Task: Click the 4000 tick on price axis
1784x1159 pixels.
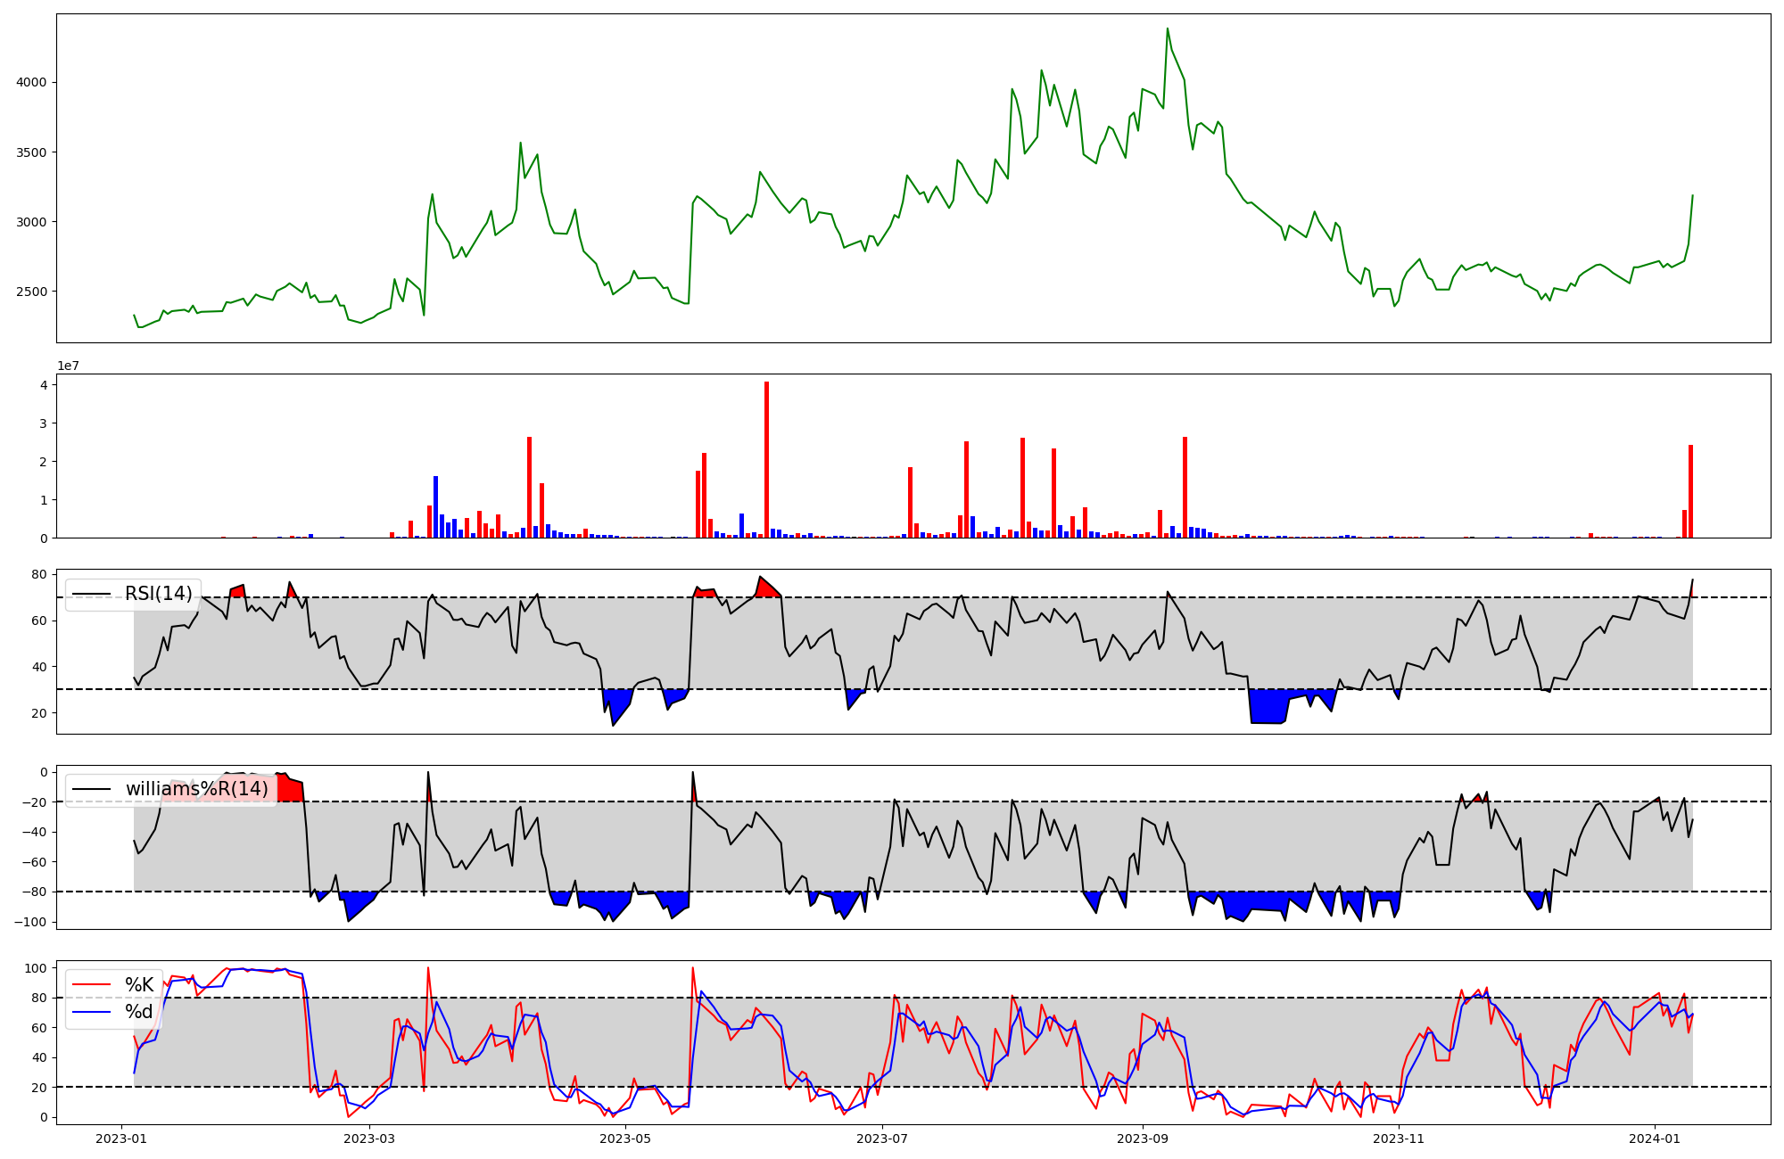Action: point(32,83)
